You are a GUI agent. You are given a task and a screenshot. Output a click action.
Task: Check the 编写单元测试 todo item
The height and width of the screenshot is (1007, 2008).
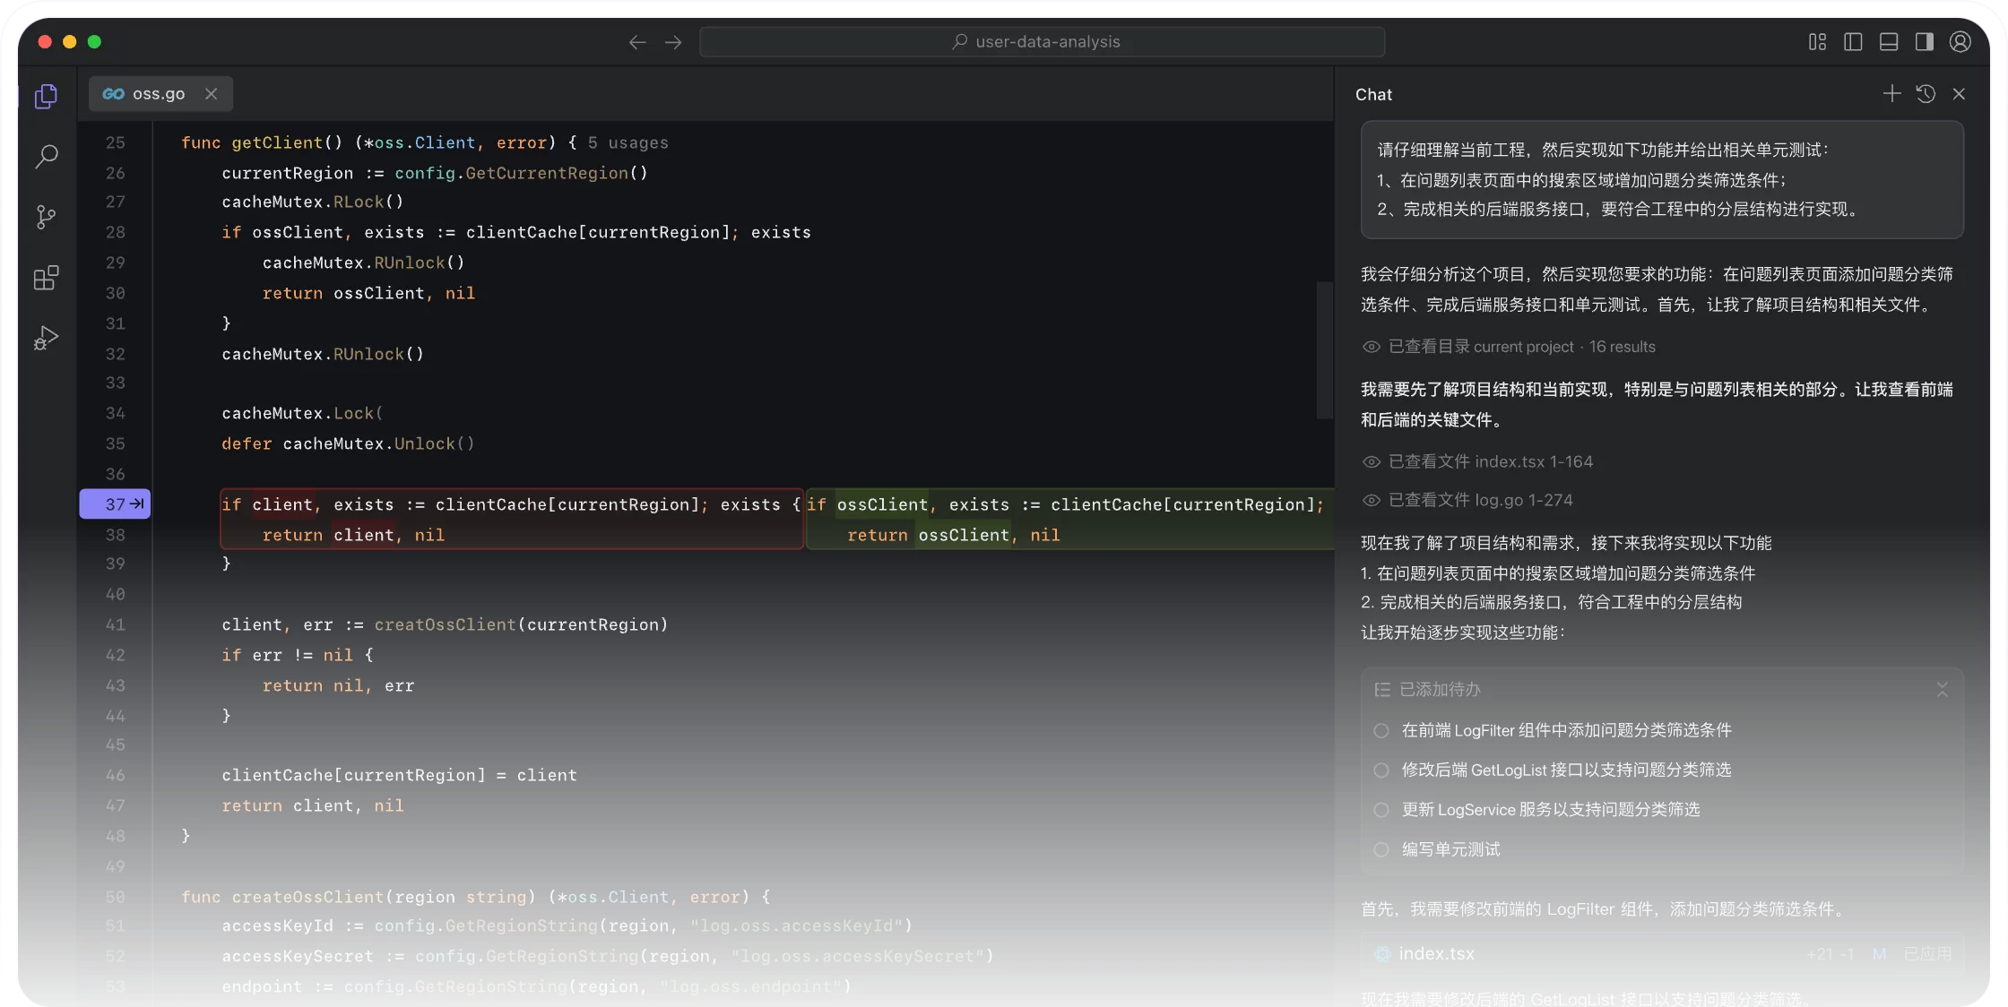1381,849
